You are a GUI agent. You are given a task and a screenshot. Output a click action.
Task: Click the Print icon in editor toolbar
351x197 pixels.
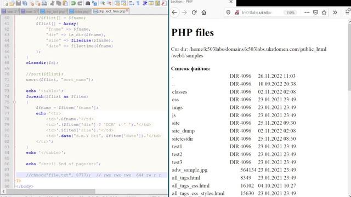[x=44, y=3]
